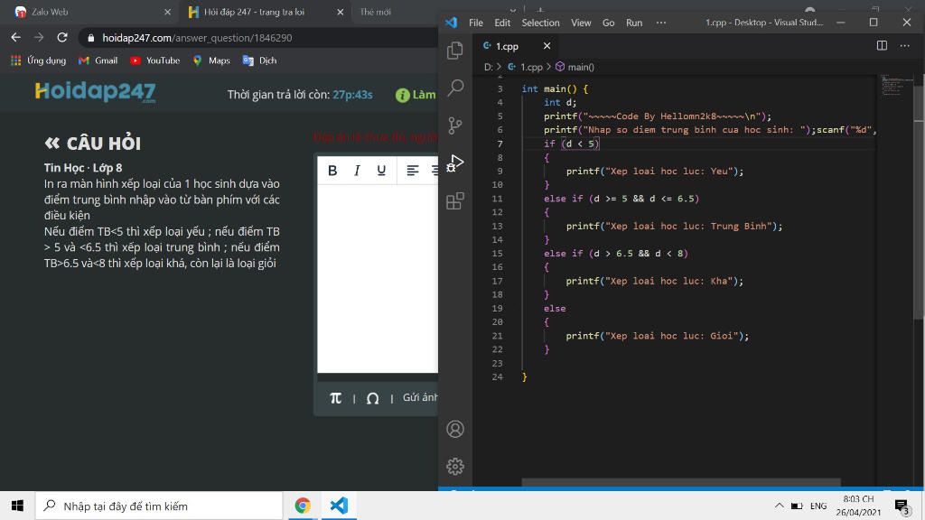
Task: Open the File menu in VS Code
Action: [x=475, y=23]
